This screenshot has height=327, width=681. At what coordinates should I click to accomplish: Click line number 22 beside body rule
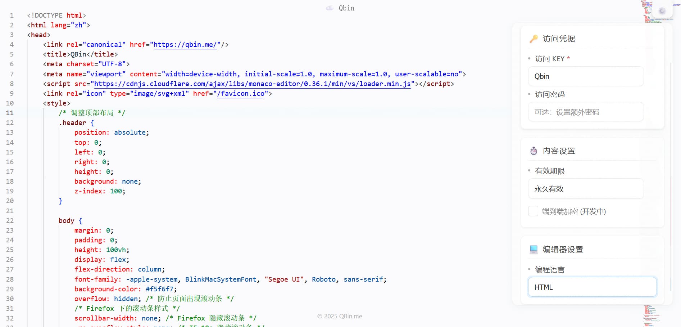click(x=10, y=221)
